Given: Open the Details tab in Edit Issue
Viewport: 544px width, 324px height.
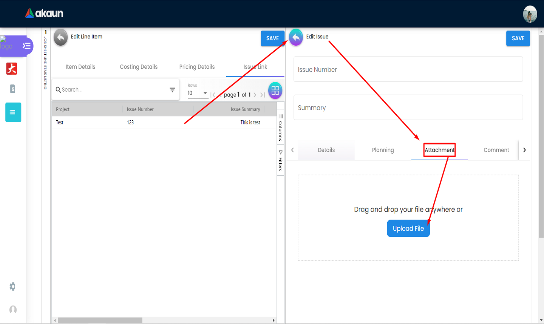Looking at the screenshot, I should click(x=326, y=150).
